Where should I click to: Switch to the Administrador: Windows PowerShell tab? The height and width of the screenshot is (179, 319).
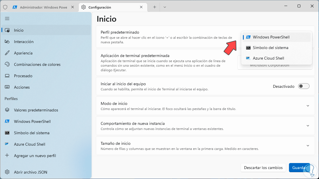coord(43,7)
